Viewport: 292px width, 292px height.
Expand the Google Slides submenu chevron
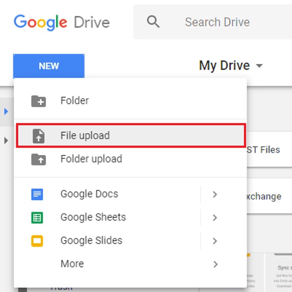pyautogui.click(x=215, y=241)
